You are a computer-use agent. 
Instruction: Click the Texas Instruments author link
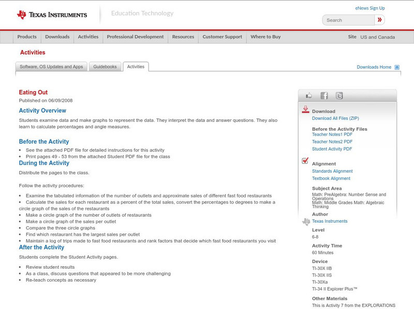point(330,221)
